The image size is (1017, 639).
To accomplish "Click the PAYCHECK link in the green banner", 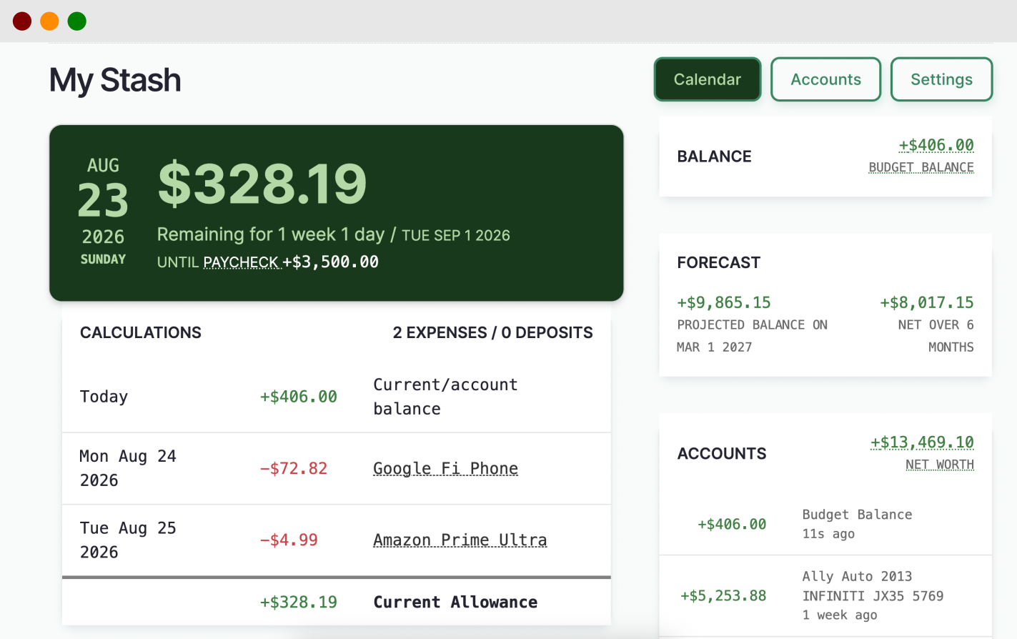I will [241, 262].
